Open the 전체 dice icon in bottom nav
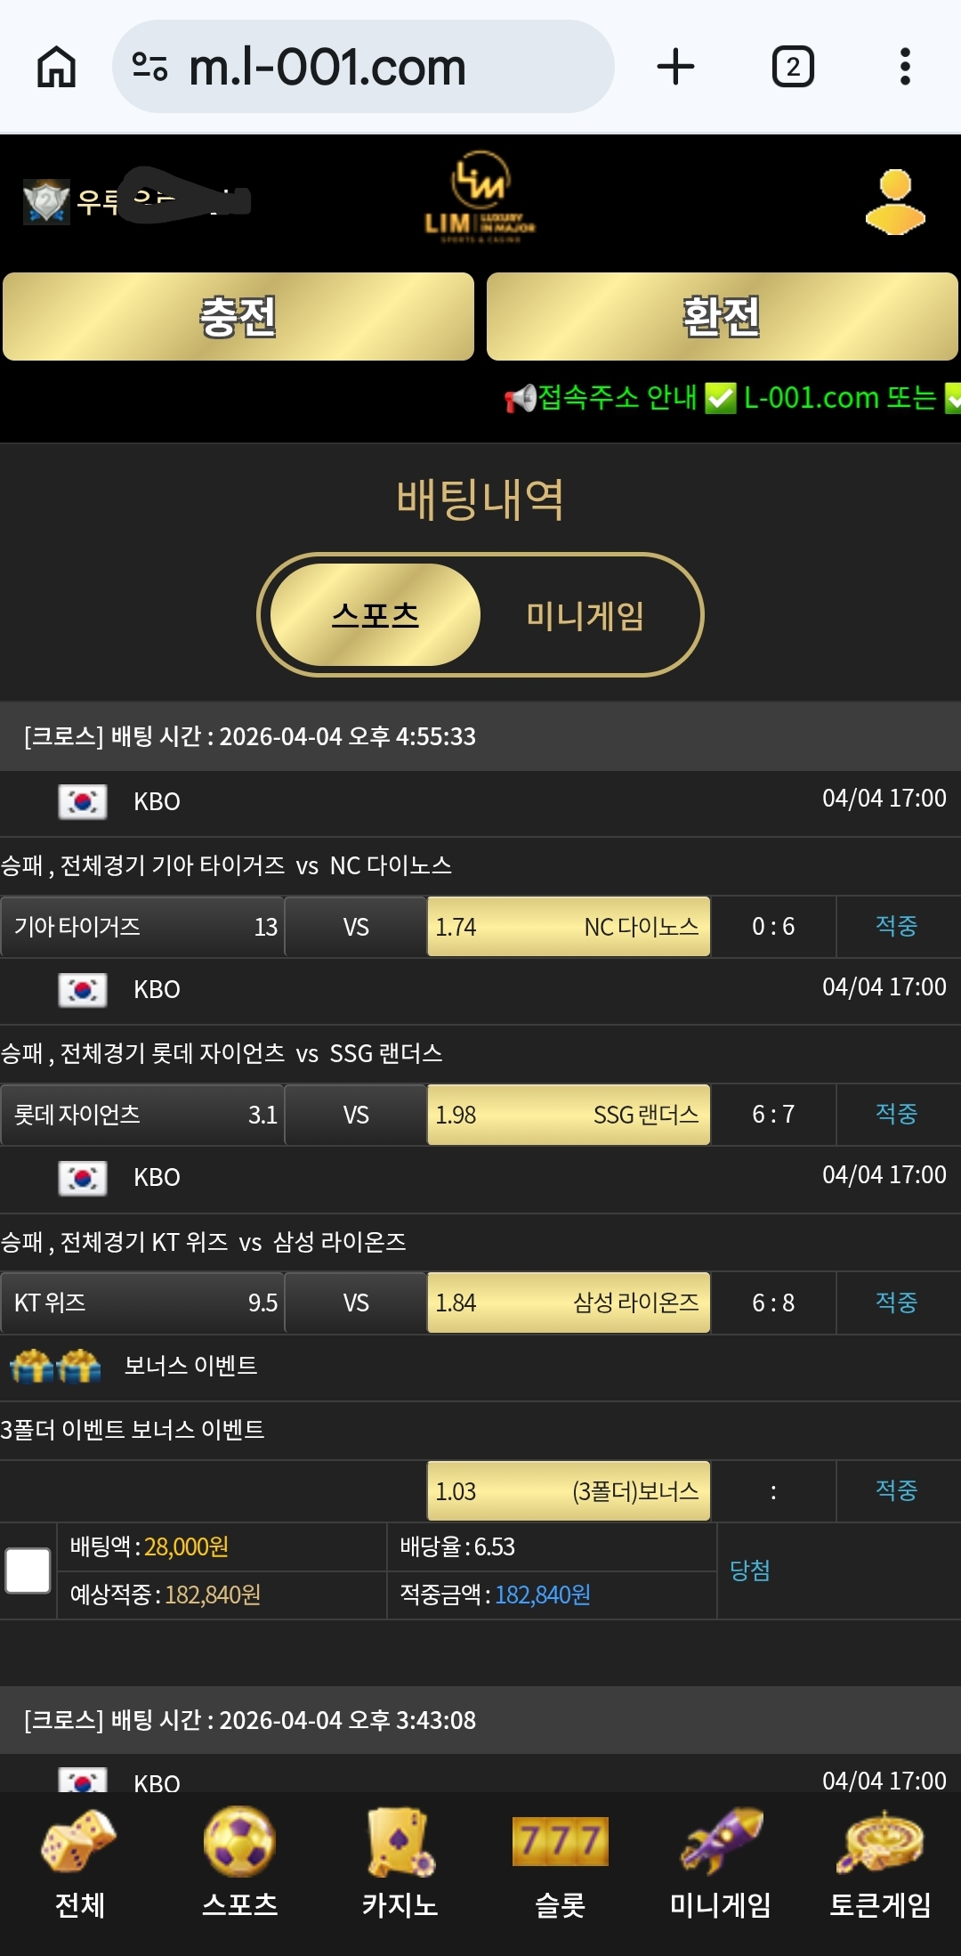Viewport: 961px width, 1956px height. pos(80,1864)
